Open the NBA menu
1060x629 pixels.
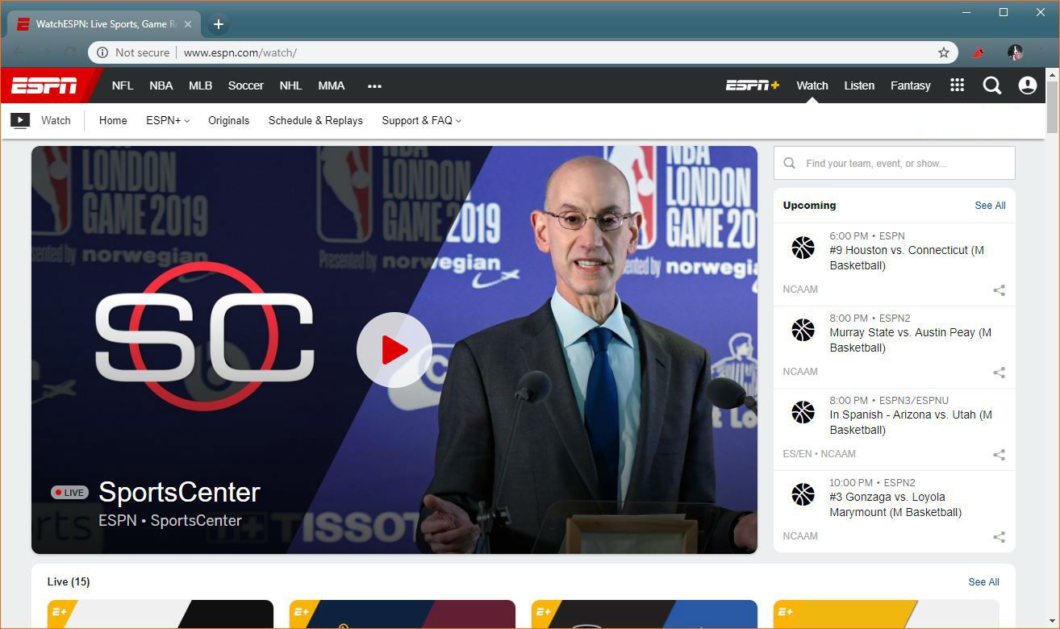click(x=161, y=85)
